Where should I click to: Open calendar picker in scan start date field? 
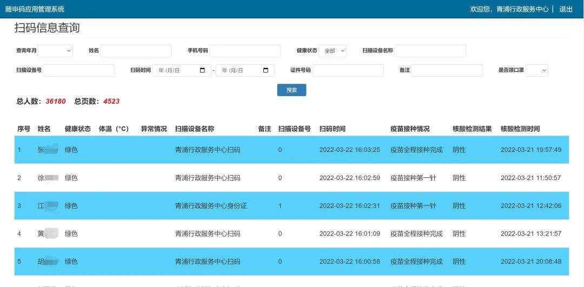pyautogui.click(x=202, y=70)
